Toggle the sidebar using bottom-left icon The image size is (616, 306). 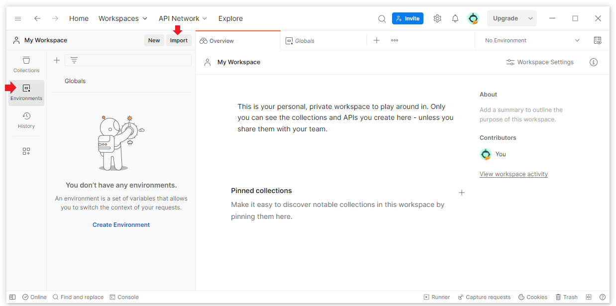(12, 297)
